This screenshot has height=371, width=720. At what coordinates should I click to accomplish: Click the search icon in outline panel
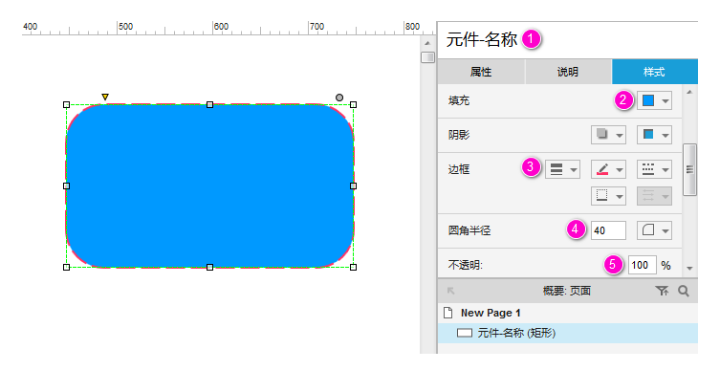(684, 291)
